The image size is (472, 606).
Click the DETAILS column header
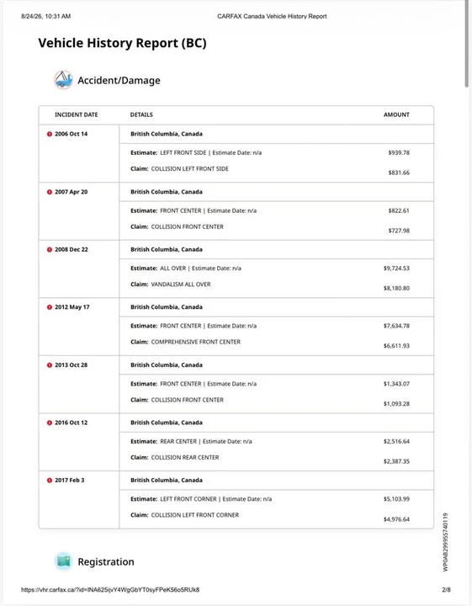(x=141, y=114)
